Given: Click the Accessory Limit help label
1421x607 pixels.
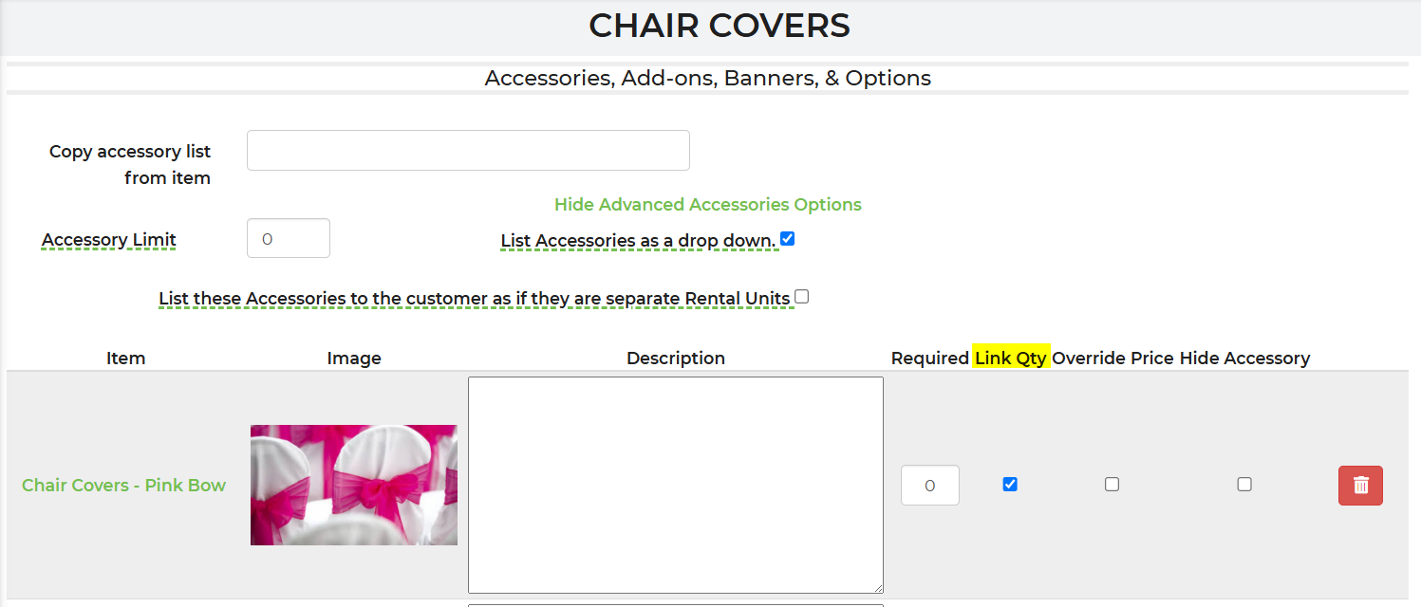Looking at the screenshot, I should tap(109, 240).
